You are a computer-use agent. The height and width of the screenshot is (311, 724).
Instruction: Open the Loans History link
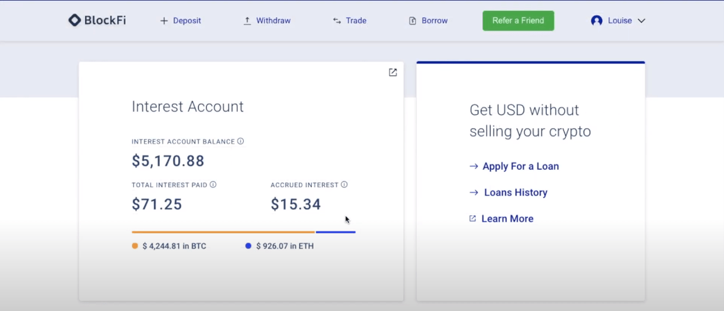pos(509,193)
